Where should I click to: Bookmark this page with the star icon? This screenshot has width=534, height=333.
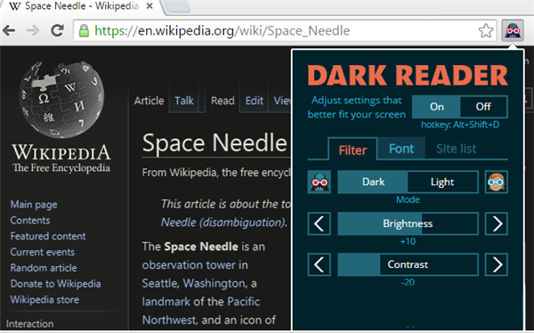(x=486, y=30)
